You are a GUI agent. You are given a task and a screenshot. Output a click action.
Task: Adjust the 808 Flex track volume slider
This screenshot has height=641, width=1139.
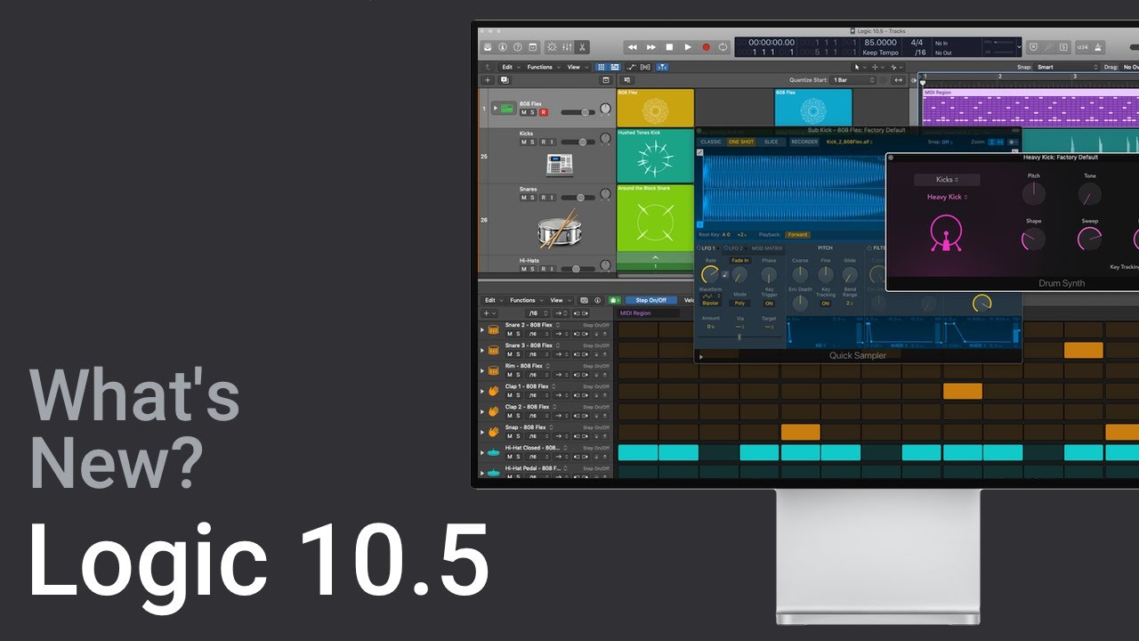[x=578, y=112]
